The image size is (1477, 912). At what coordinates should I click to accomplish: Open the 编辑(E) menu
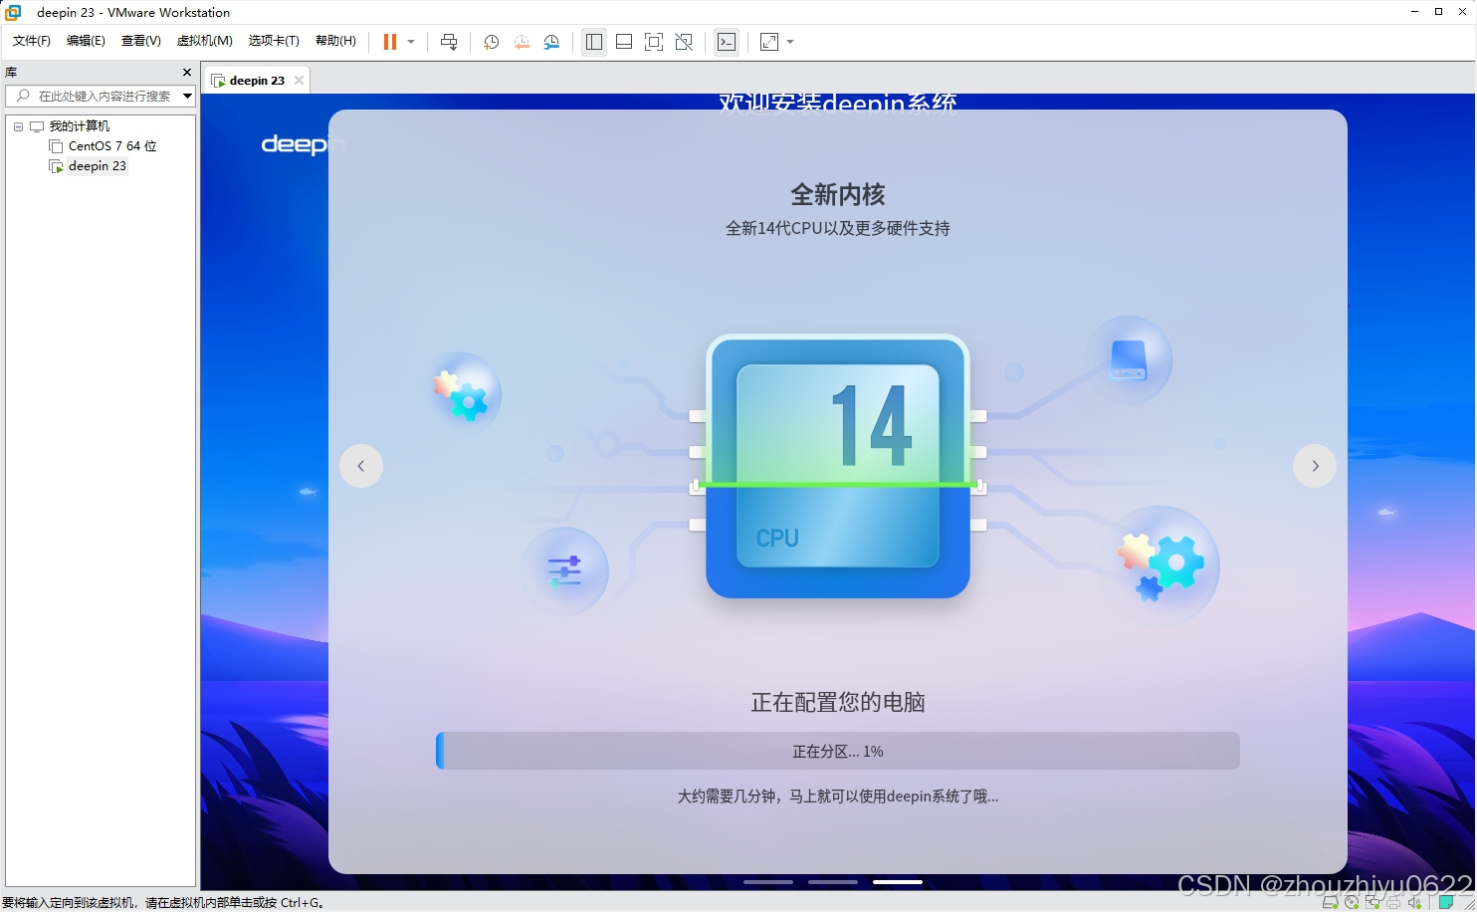tap(86, 41)
